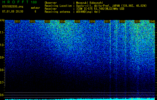Click the 1.0 frequency axis label
Screen dimensions: 157x100
point(2,45)
